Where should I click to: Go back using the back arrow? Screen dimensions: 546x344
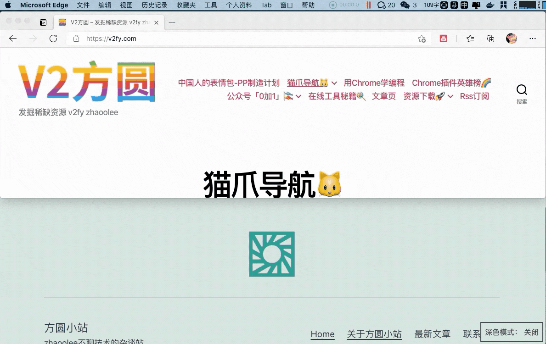(x=13, y=39)
